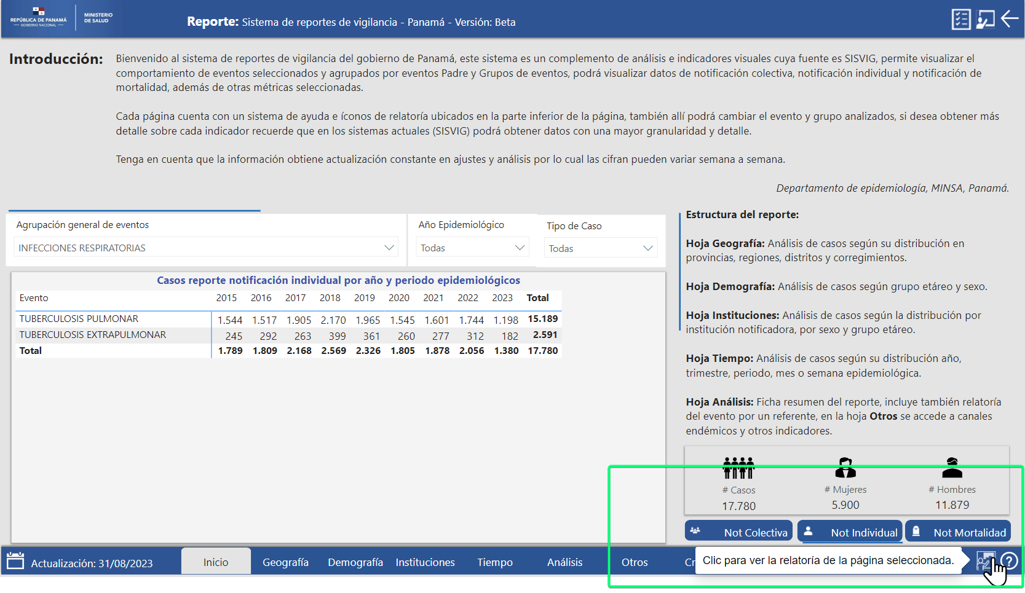The height and width of the screenshot is (593, 1025).
Task: Open the Análisis tab
Action: click(564, 562)
